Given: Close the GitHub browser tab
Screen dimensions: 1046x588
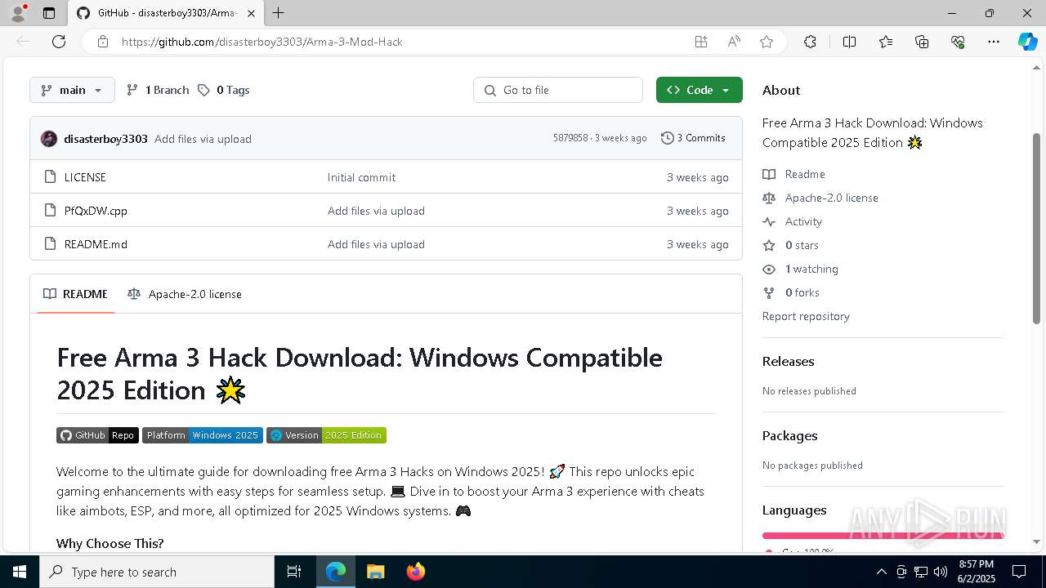Looking at the screenshot, I should (x=251, y=13).
